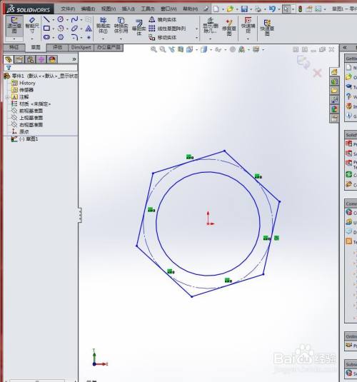Collapse the task pane with « chevron
Image resolution: width=357 pixels, height=382 pixels.
tap(345, 48)
